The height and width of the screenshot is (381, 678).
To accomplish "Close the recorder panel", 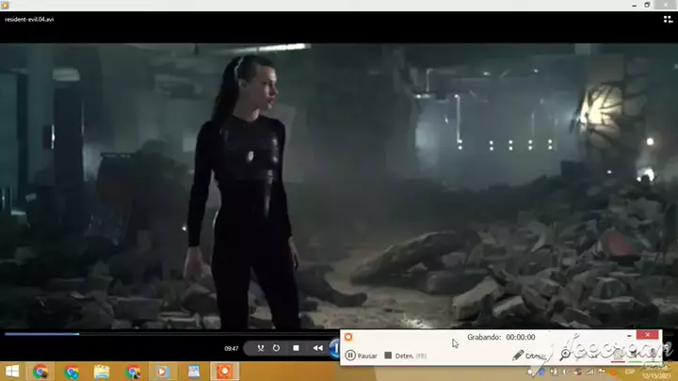I will pos(647,335).
